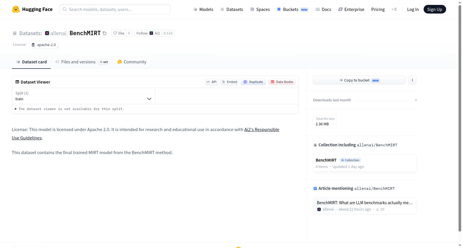Open the Enterprise navigation item
Viewport: 462px width, 248px height.
(351, 9)
